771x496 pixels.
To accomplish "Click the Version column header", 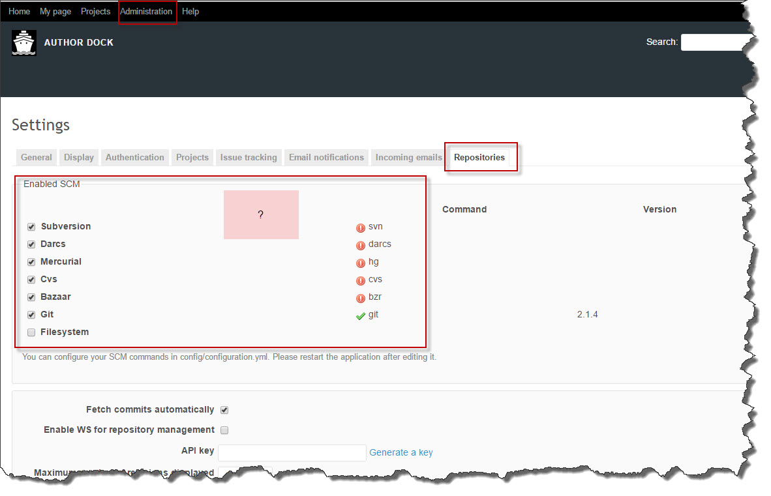I will pyautogui.click(x=659, y=209).
